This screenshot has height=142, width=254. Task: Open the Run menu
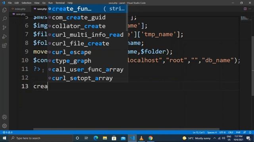click(50, 3)
